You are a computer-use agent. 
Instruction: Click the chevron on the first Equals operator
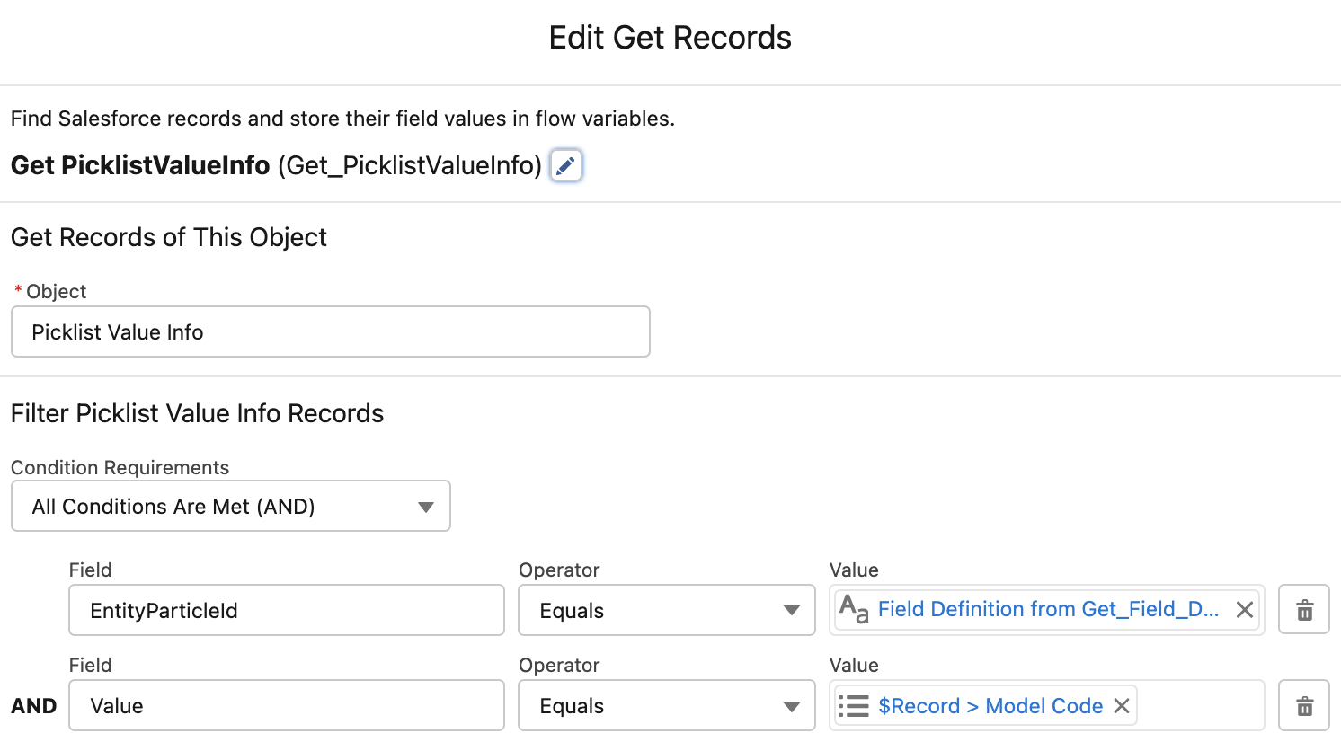[x=791, y=610]
